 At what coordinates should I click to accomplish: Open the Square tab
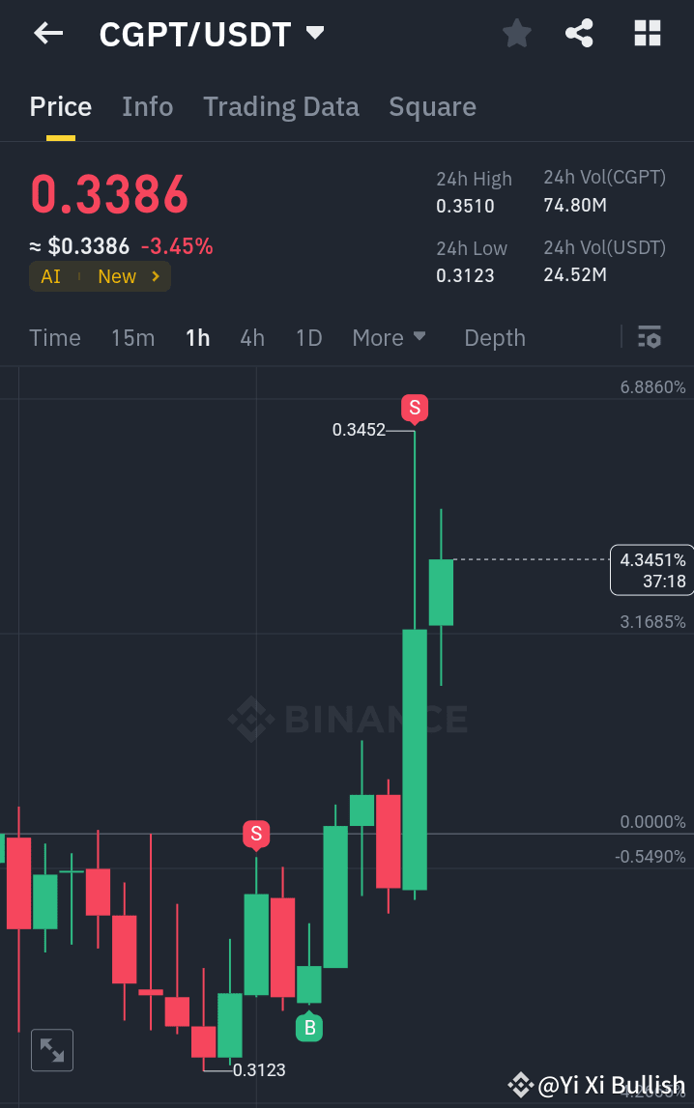tap(432, 106)
